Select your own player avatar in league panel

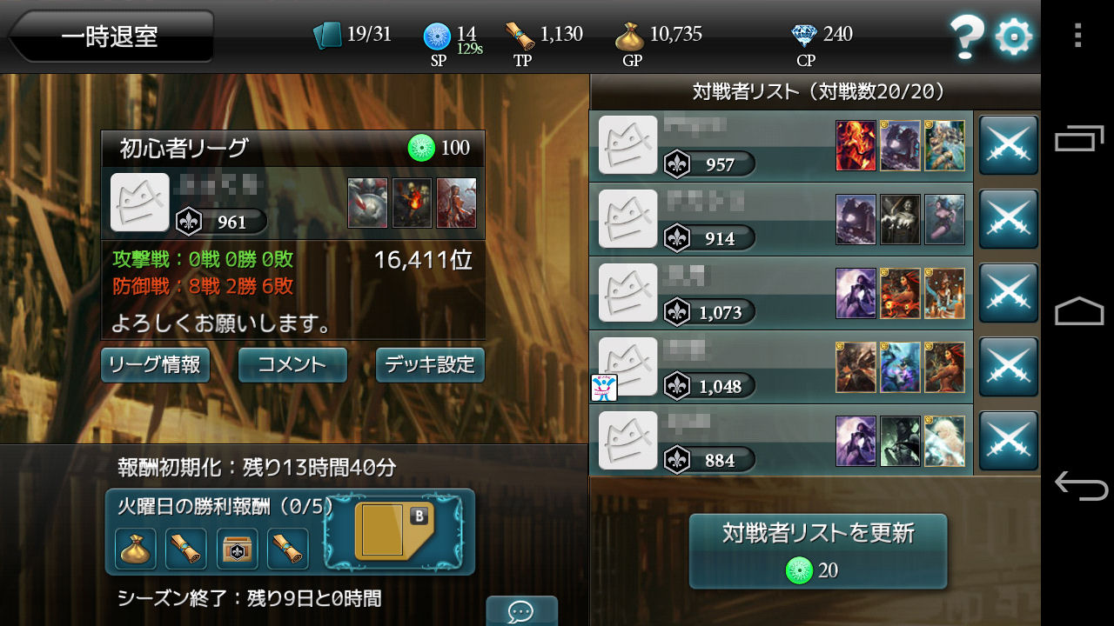(140, 202)
